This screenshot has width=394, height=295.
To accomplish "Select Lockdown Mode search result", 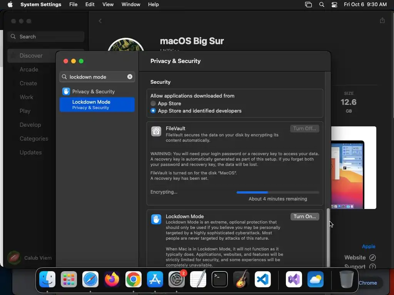I will (97, 104).
